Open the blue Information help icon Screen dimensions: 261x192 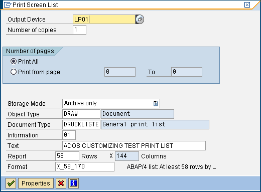point(73,183)
